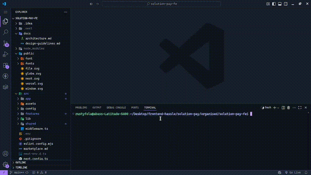Expand the .idea folder
This screenshot has width=311, height=175.
[41, 23]
